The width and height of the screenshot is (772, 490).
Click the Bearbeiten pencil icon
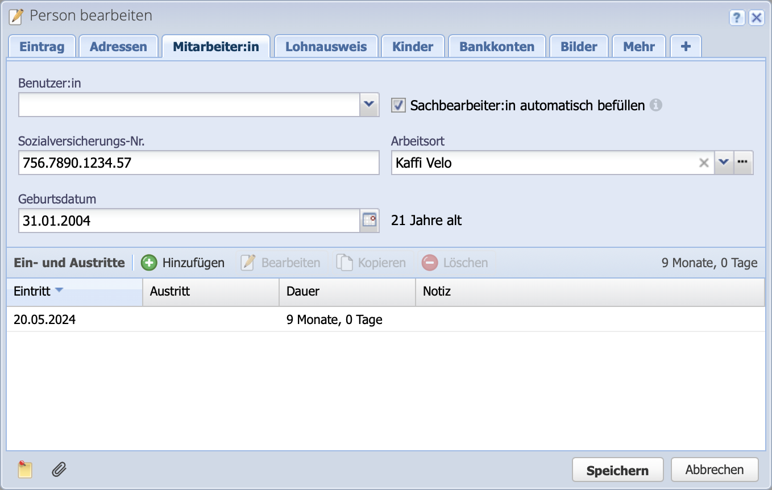tap(247, 262)
